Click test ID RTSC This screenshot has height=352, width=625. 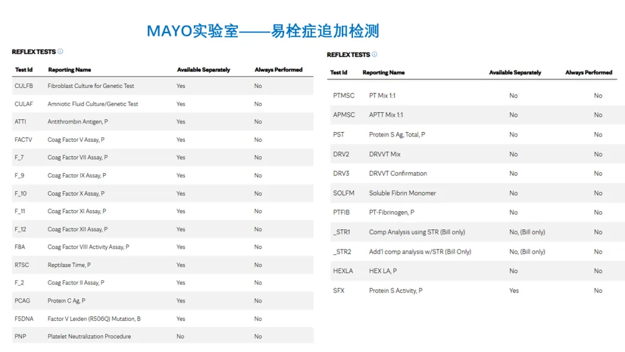[x=22, y=265]
